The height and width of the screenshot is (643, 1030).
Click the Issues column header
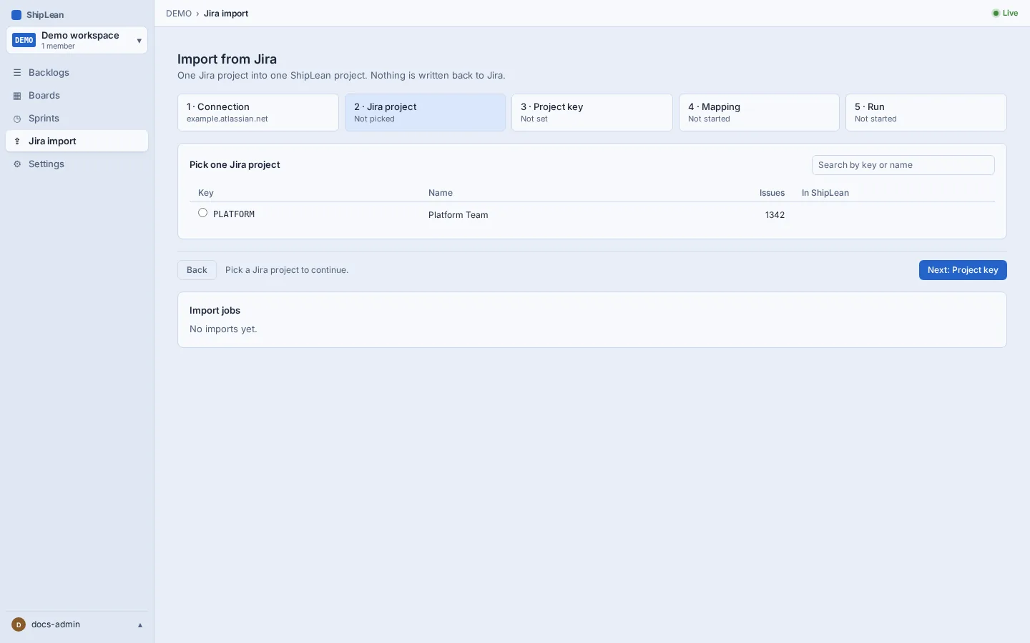(772, 193)
